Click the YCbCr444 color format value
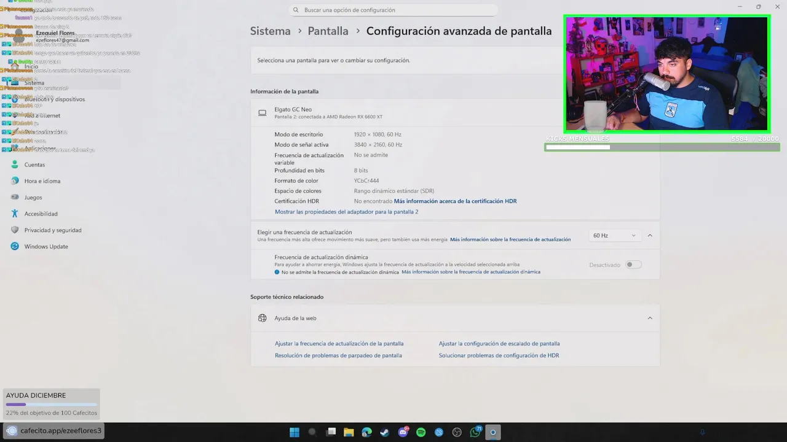 tap(366, 181)
